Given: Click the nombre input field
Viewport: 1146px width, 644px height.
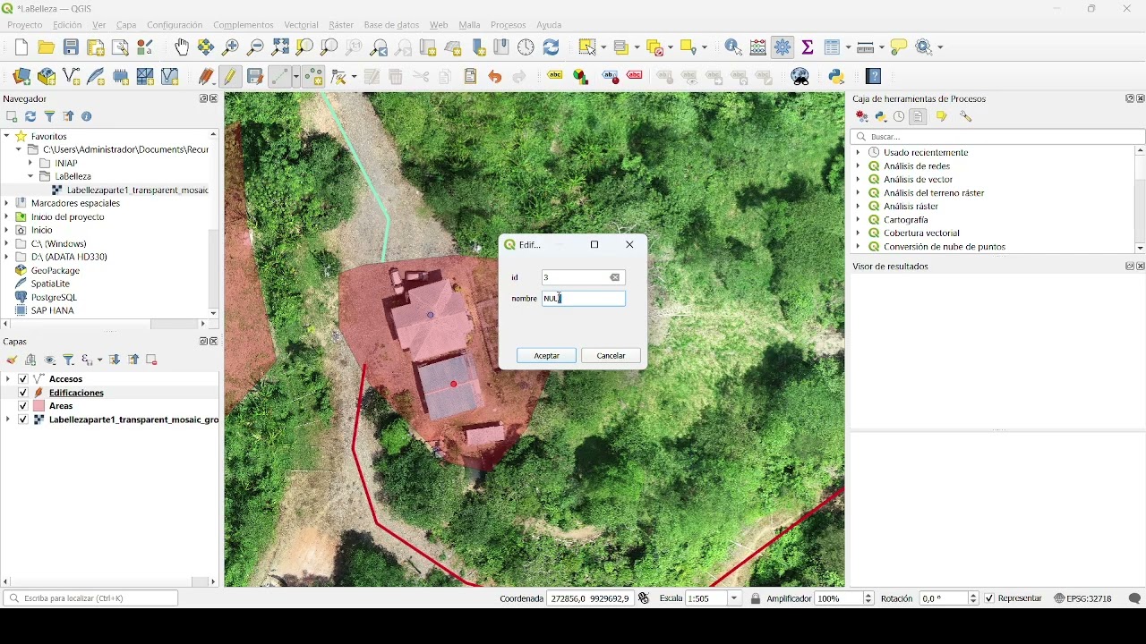Looking at the screenshot, I should coord(585,300).
